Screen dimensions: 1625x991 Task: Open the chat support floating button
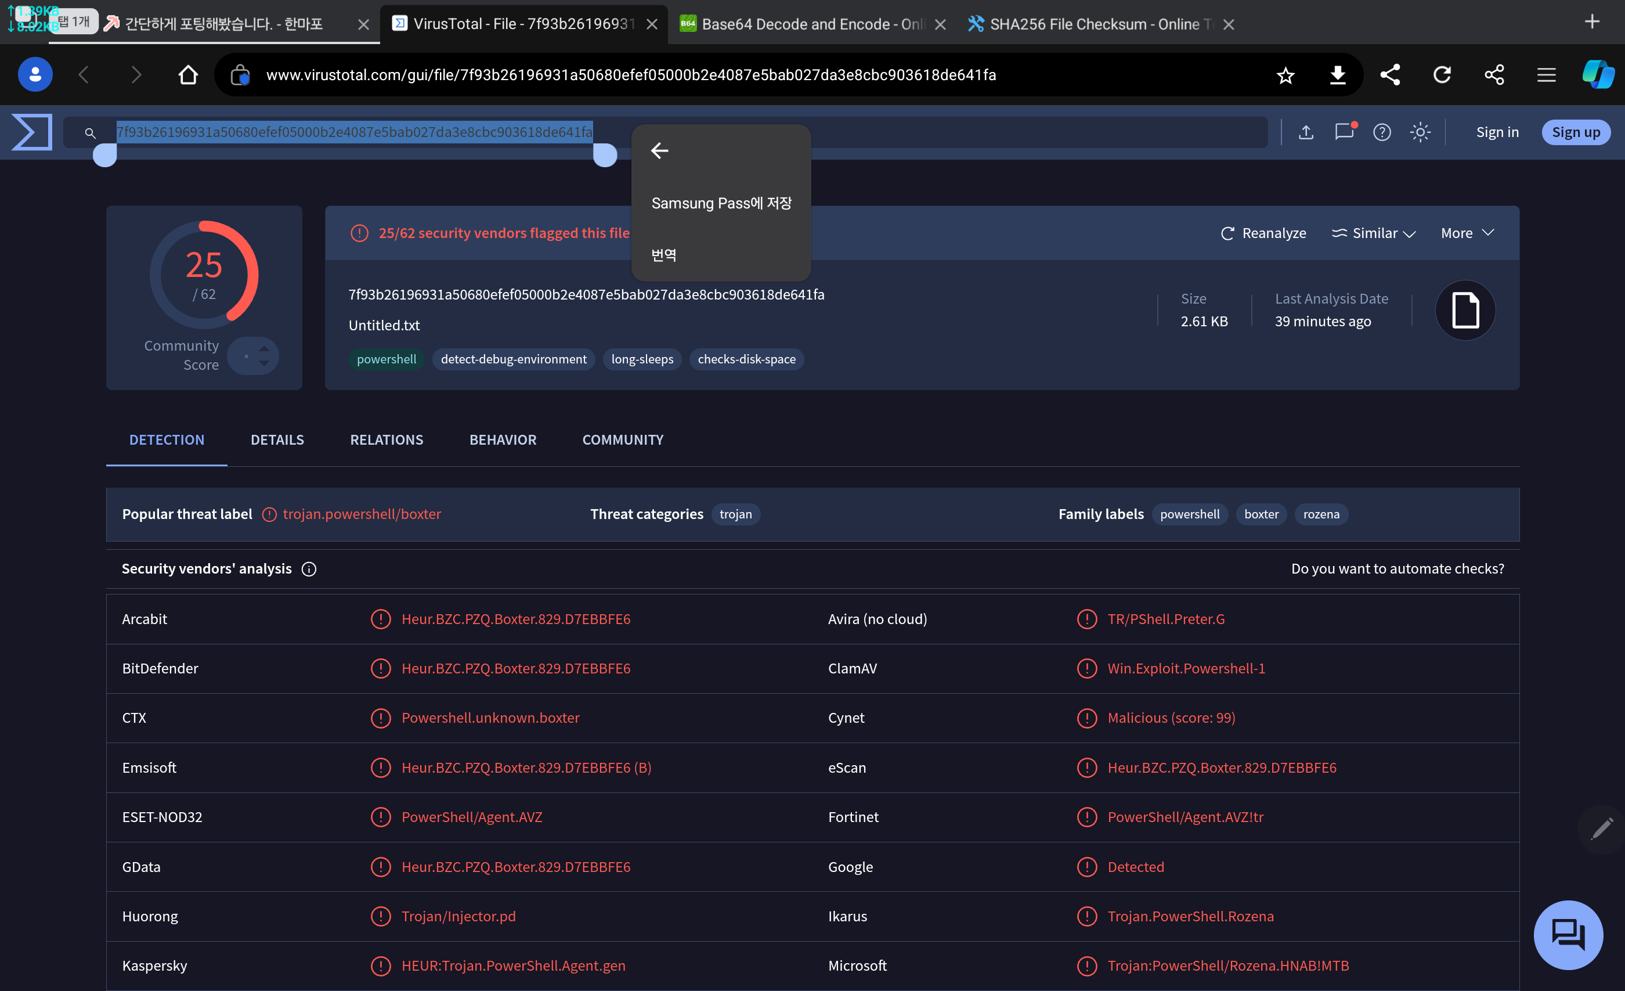[x=1568, y=935]
